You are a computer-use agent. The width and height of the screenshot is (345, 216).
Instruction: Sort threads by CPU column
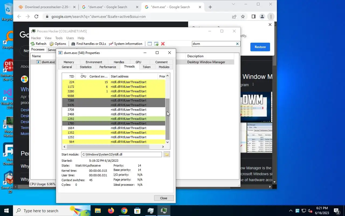[x=82, y=76]
